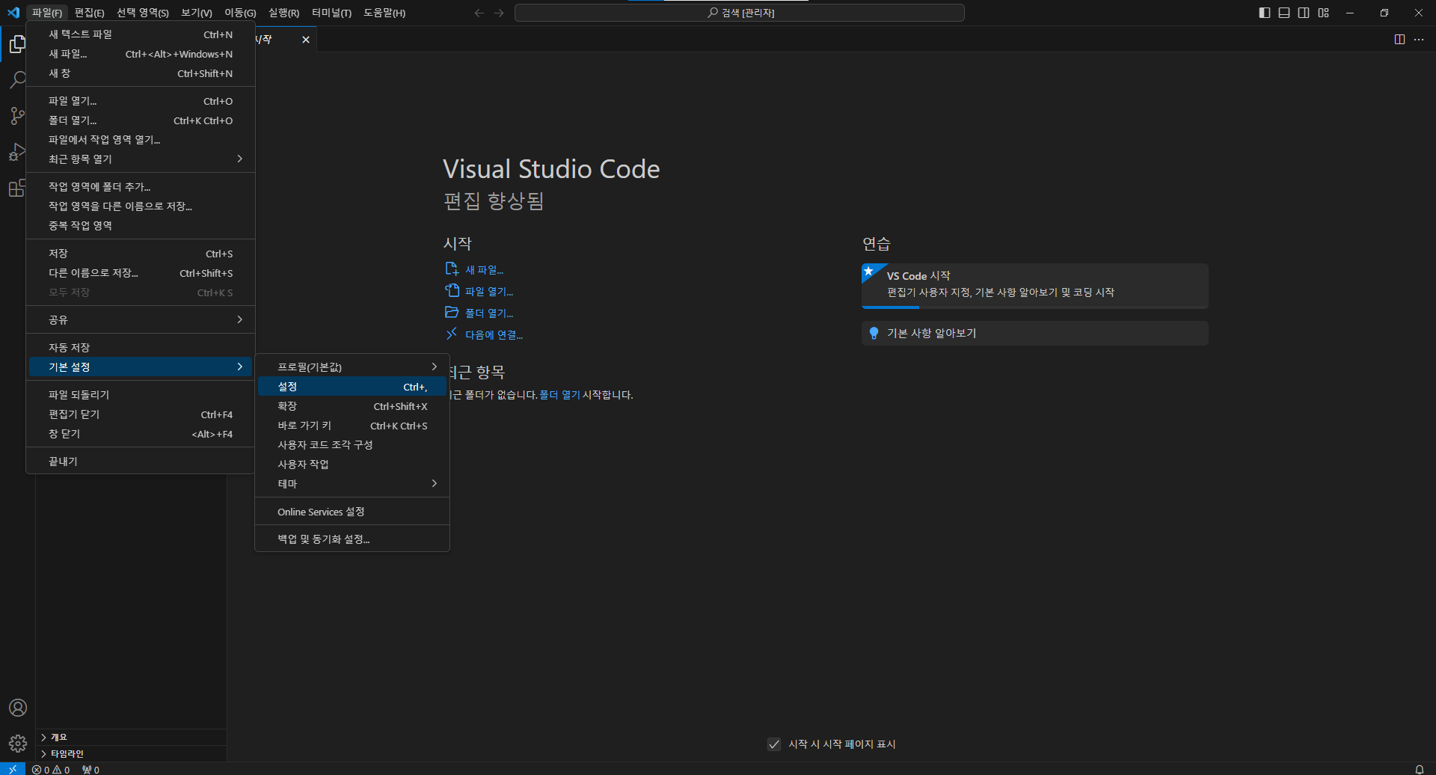This screenshot has width=1436, height=775.
Task: Open the Run and Debug icon
Action: [17, 152]
